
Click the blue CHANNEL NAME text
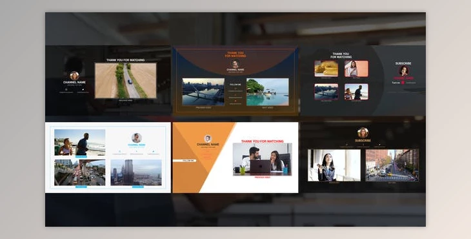coord(136,145)
